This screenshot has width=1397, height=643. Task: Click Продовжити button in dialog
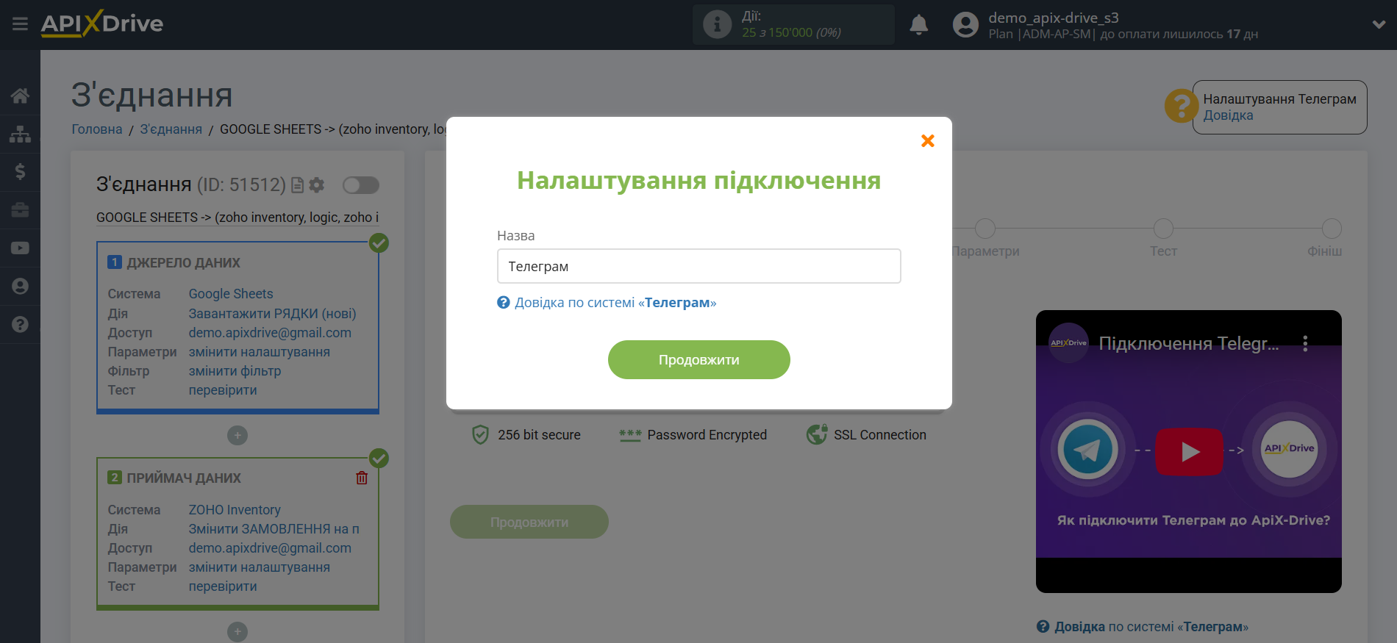699,360
